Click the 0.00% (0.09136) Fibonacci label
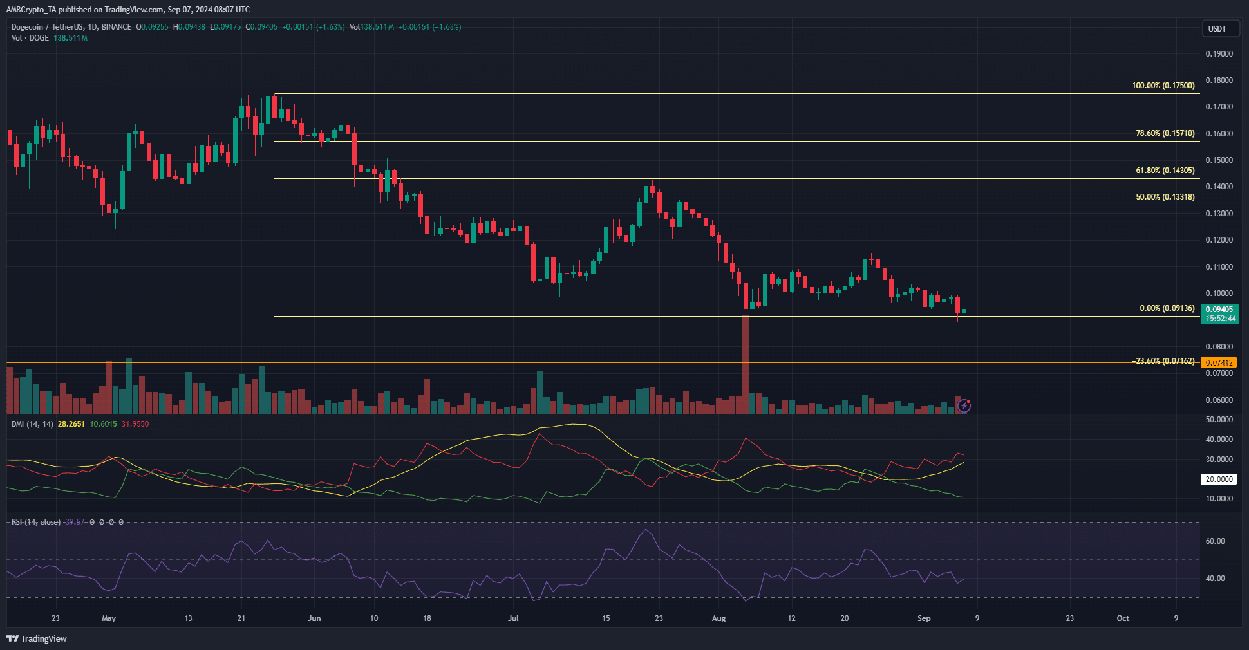 pos(1167,308)
